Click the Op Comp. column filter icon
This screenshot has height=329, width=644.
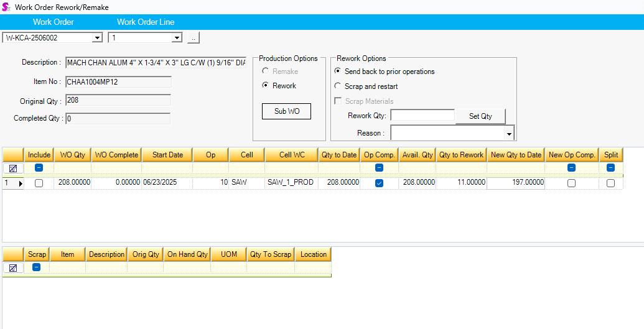click(x=379, y=168)
